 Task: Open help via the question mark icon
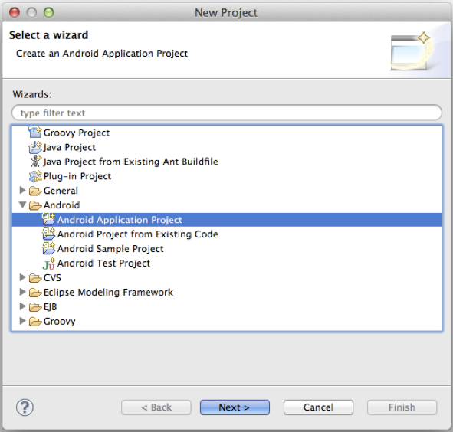25,407
